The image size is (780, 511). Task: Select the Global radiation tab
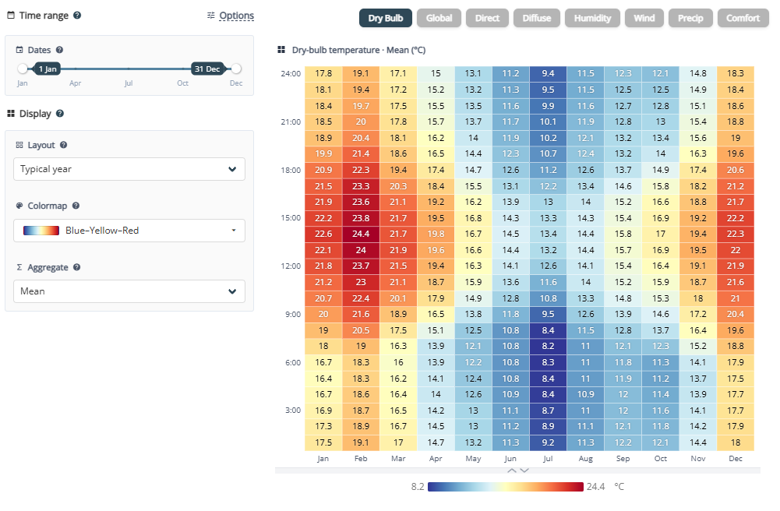tap(439, 19)
